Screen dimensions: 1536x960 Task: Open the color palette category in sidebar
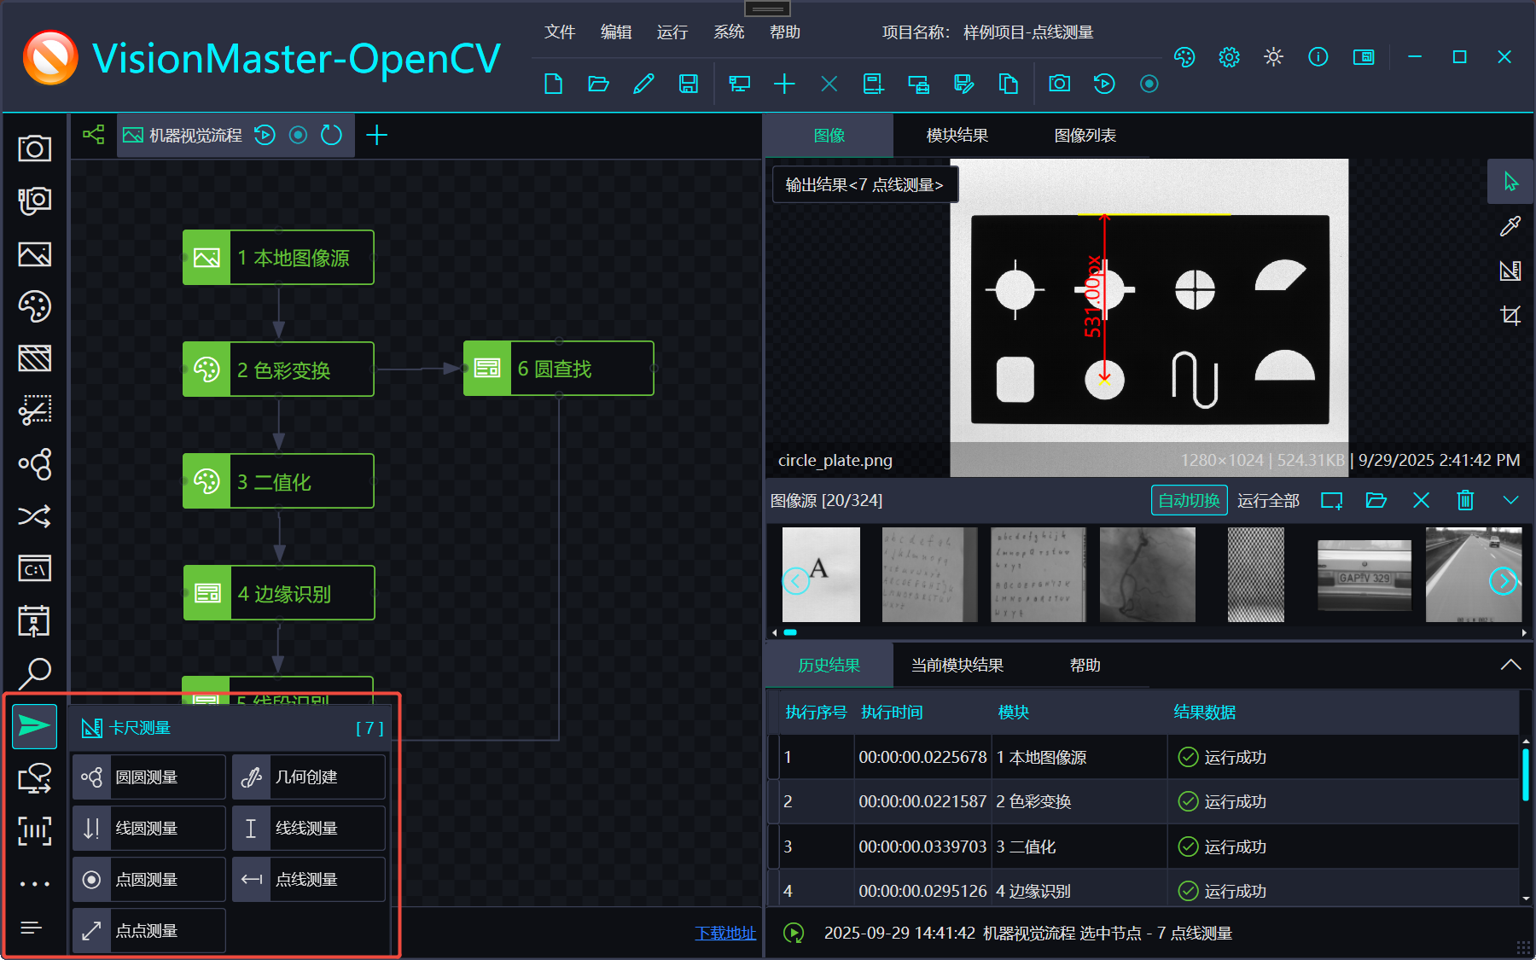(x=34, y=306)
